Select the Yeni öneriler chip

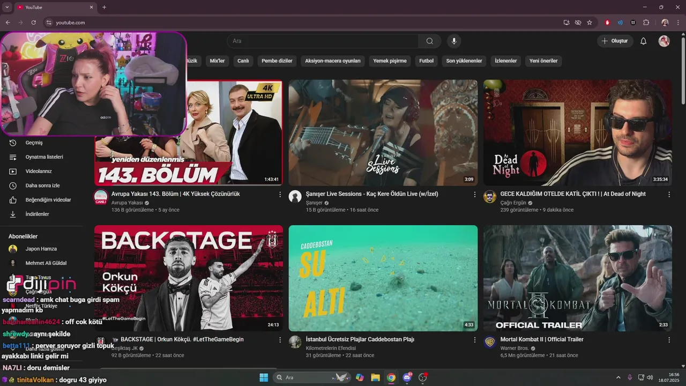(543, 61)
